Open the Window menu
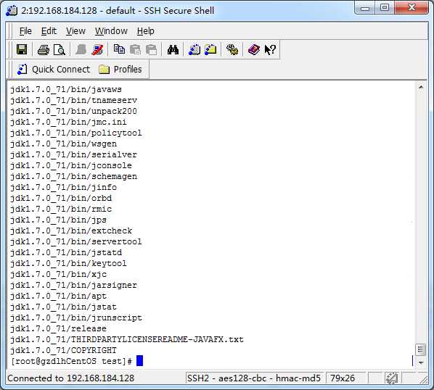The height and width of the screenshot is (390, 434). pos(111,31)
